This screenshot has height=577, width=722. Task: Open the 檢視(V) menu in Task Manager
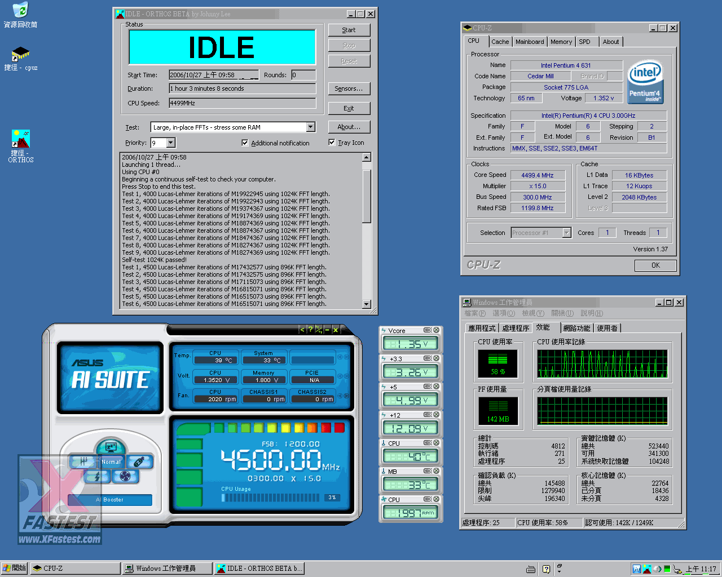(532, 313)
